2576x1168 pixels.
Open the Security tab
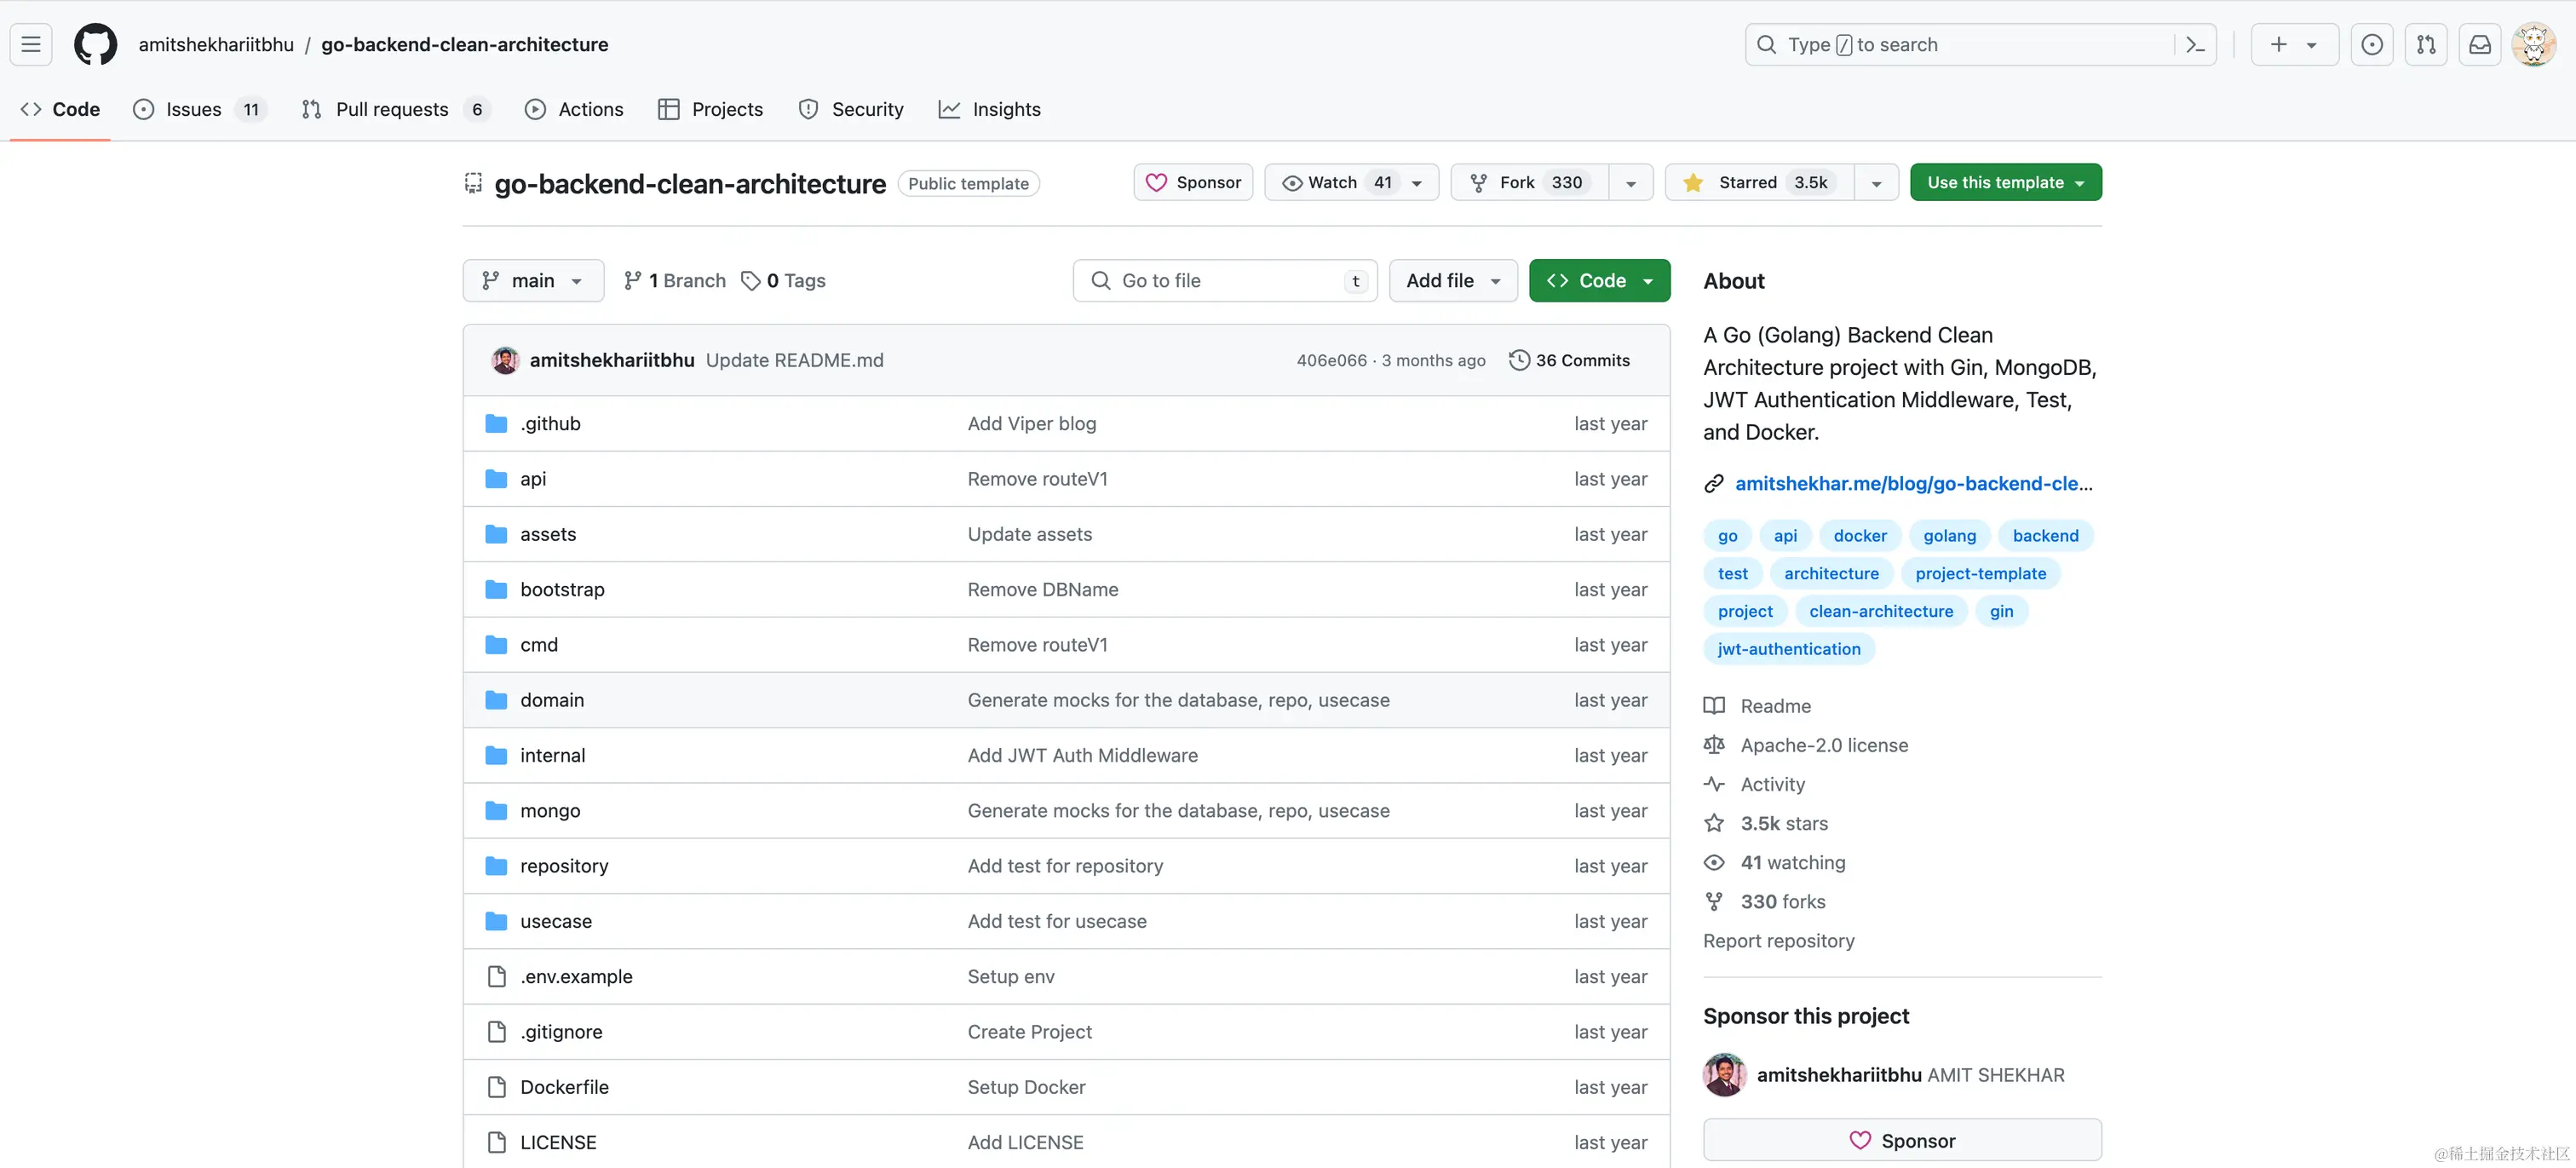[851, 109]
